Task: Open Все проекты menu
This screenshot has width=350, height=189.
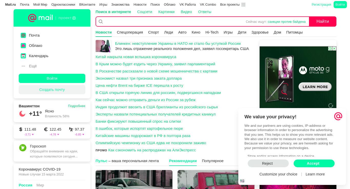Action: click(x=230, y=5)
